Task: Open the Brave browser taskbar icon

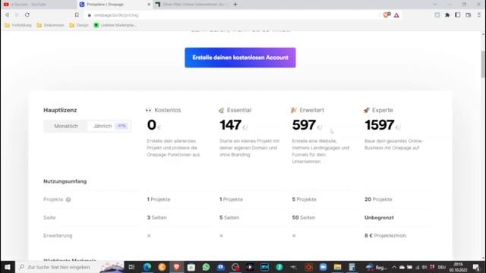Action: 177,267
